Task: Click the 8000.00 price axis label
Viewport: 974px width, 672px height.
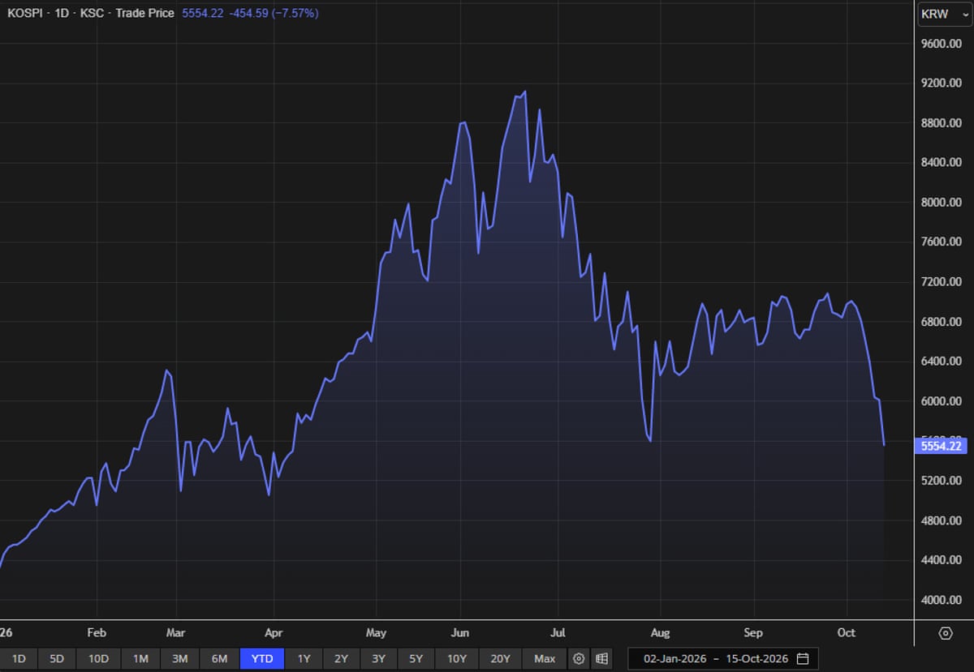Action: (x=942, y=203)
